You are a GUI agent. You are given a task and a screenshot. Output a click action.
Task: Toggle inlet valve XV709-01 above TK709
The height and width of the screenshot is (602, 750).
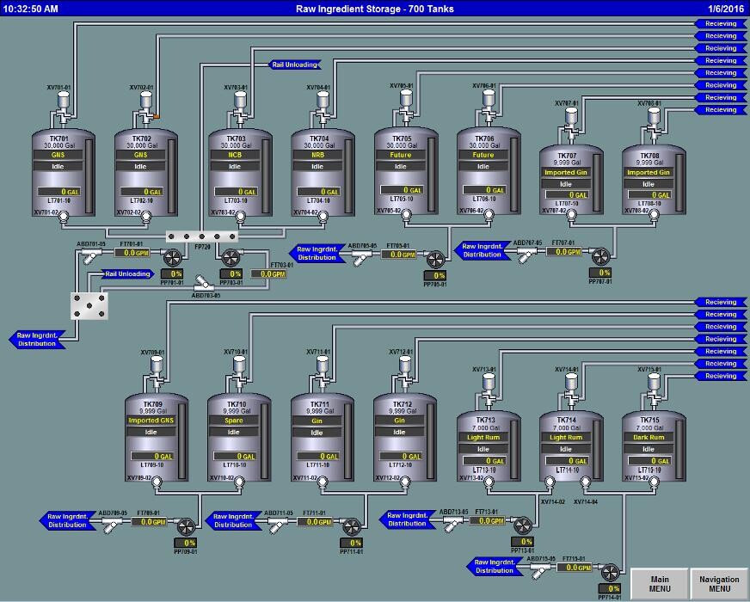[155, 369]
